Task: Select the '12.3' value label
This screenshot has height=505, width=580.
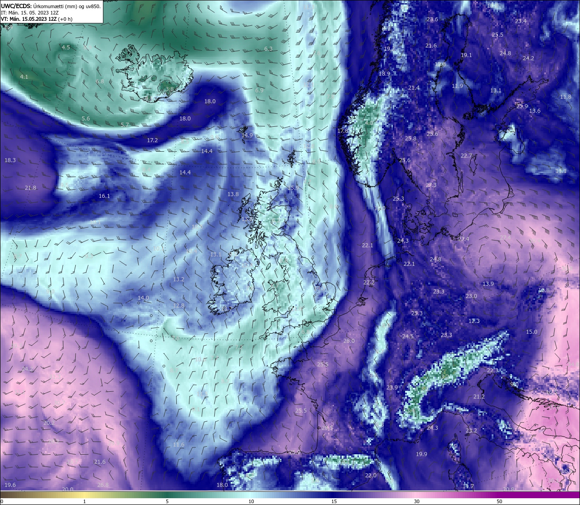Action: pyautogui.click(x=474, y=321)
